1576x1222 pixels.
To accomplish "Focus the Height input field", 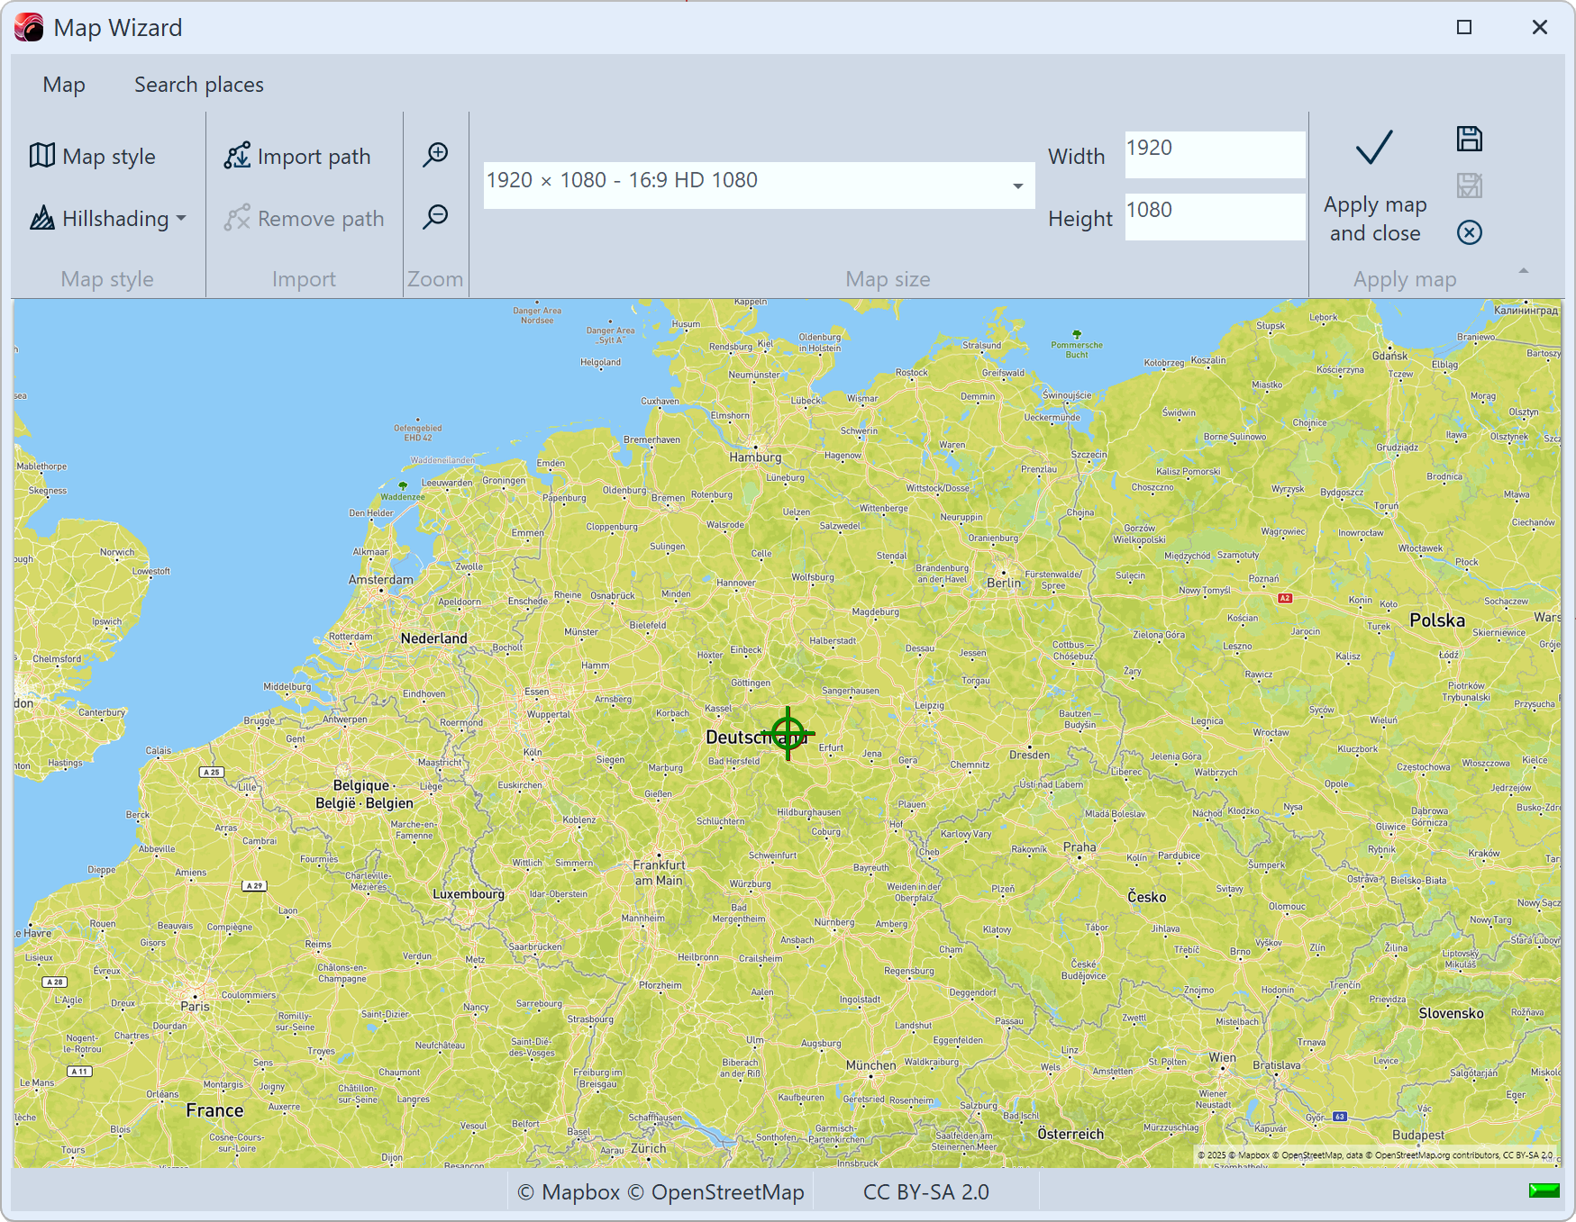I will coord(1214,217).
